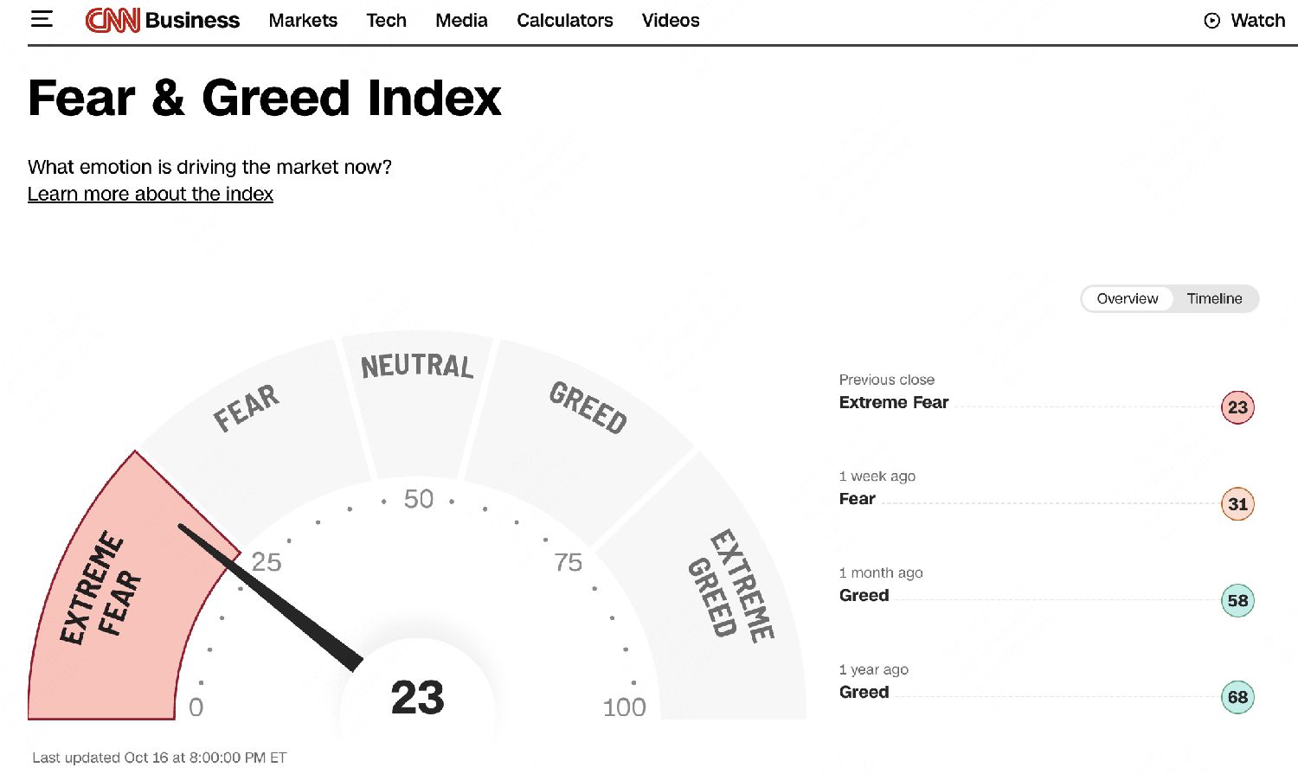Open the Calculators page
Screen dimensions: 1298x774
click(564, 20)
